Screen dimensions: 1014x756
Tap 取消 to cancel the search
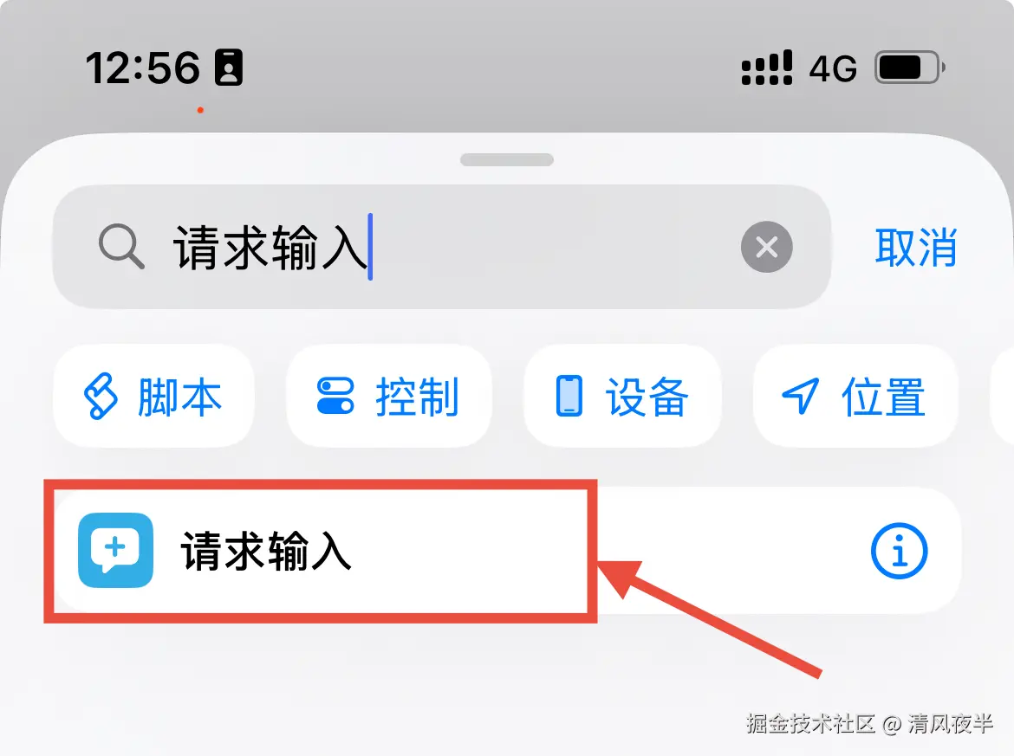tap(916, 247)
